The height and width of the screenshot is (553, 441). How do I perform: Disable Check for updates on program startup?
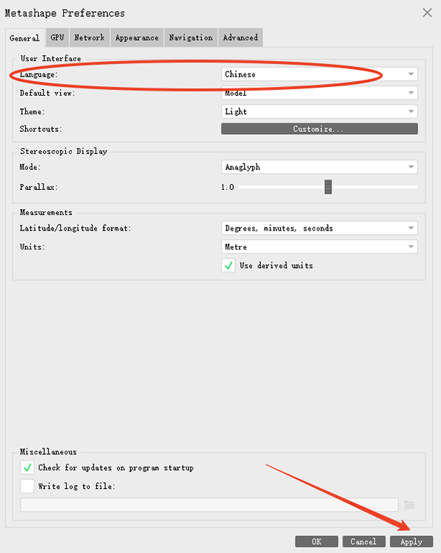[x=27, y=468]
